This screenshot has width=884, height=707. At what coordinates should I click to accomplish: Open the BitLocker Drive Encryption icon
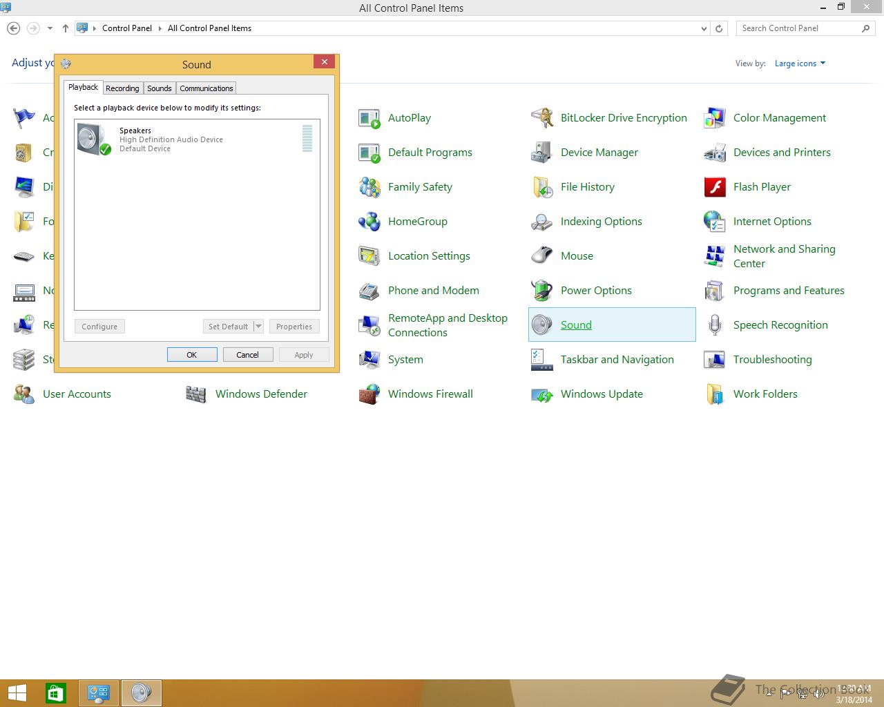coord(542,118)
